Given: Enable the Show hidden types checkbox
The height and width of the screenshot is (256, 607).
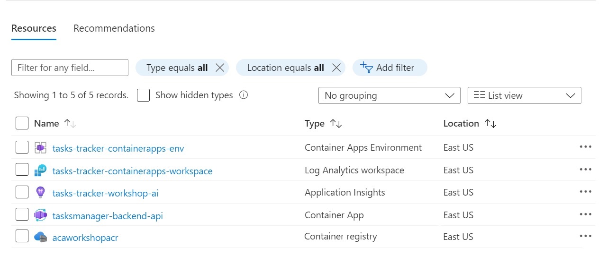Looking at the screenshot, I should click(x=143, y=95).
